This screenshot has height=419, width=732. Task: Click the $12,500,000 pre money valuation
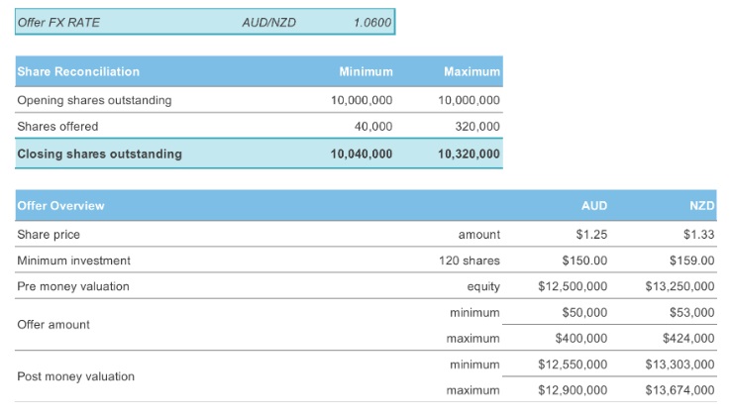(x=573, y=286)
